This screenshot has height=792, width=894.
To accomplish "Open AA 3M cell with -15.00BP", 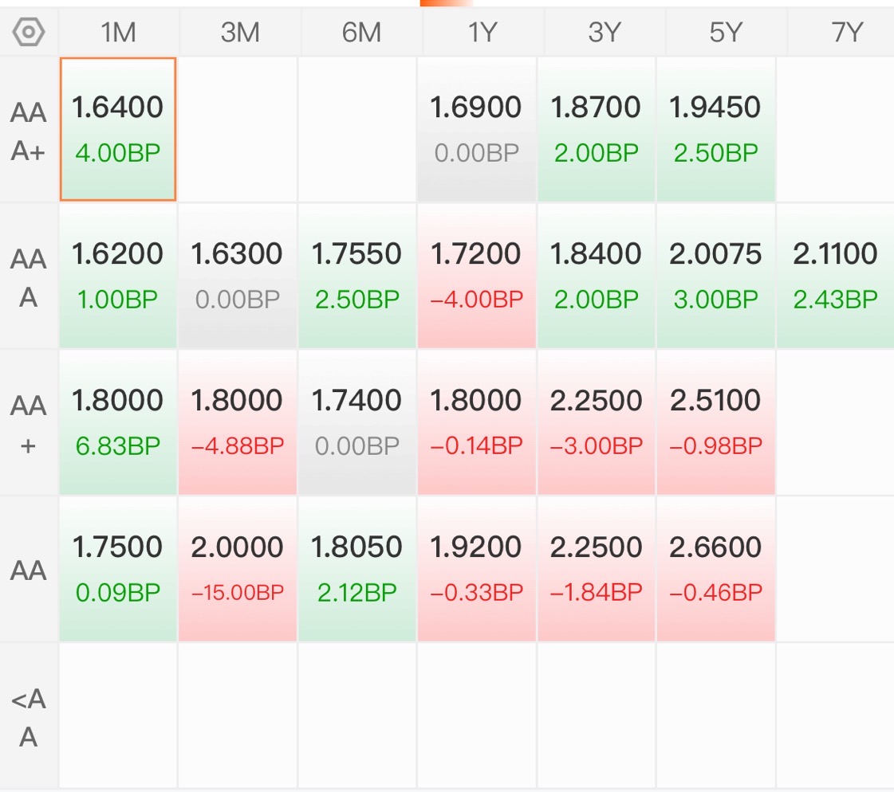I will point(238,569).
